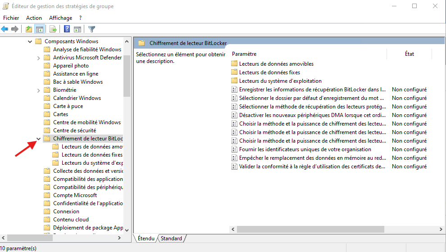The width and height of the screenshot is (446, 252).
Task: Open the Fichier menu
Action: (x=11, y=18)
